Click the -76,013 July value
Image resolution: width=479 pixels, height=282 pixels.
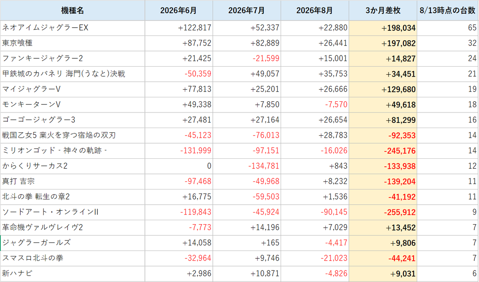pyautogui.click(x=247, y=136)
